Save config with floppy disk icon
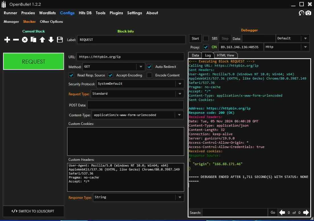The image size is (314, 221). pos(60,40)
